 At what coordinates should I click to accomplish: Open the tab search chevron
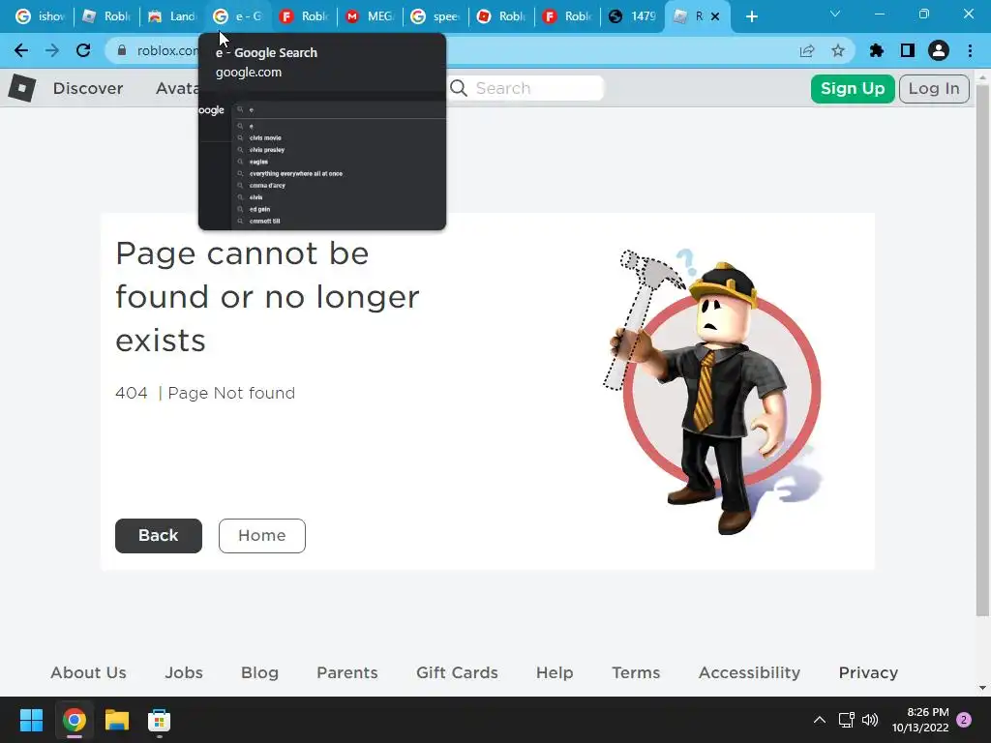point(835,14)
